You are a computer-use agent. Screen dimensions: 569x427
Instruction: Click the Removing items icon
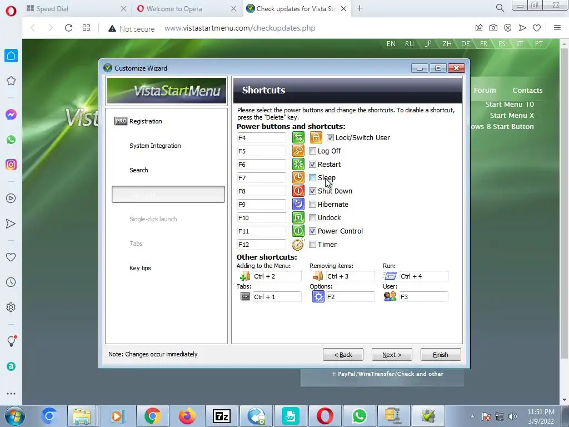pos(318,276)
